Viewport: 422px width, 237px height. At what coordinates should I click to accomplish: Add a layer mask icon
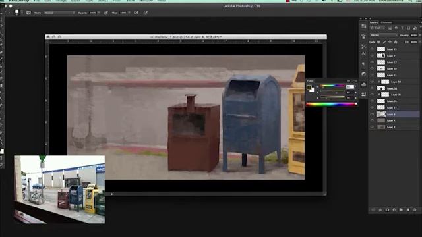[387, 209]
